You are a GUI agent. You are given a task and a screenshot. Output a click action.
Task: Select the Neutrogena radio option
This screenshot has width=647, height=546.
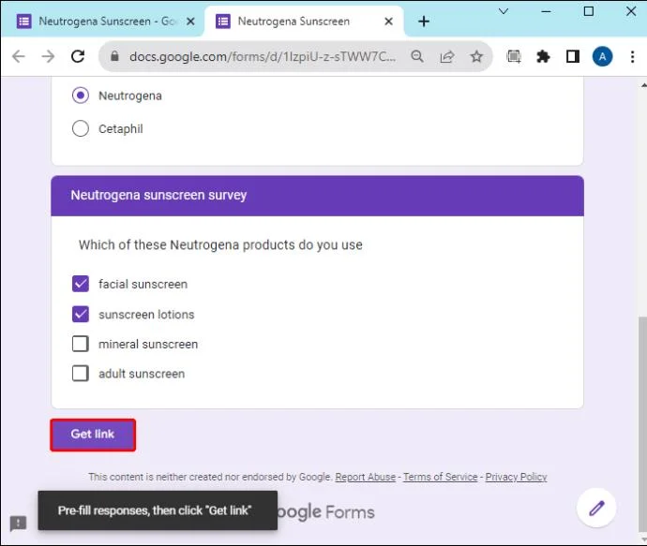(x=80, y=96)
